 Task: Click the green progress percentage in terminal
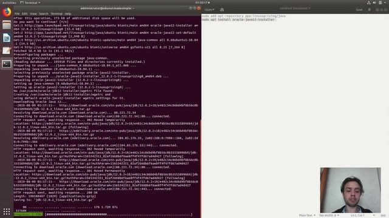click(28, 214)
